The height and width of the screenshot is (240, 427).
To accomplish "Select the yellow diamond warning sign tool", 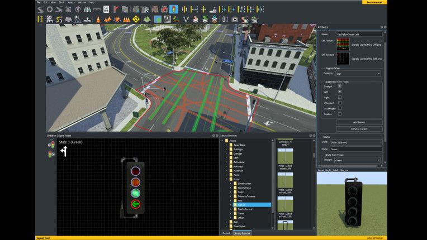I will click(136, 20).
